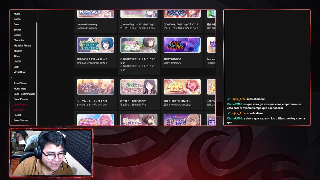Screen dimensions: 320x180
Task: Go to Event page in sidebar
Action: [16, 24]
